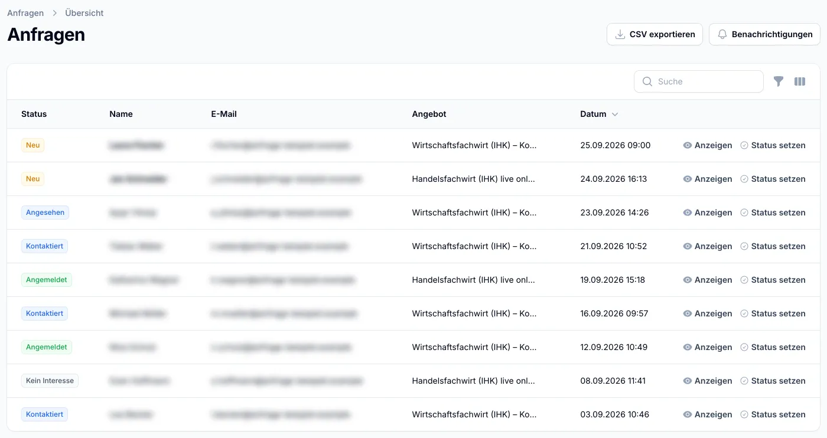Click Status setzen for the 23.09.2026 14:26 request

[773, 213]
